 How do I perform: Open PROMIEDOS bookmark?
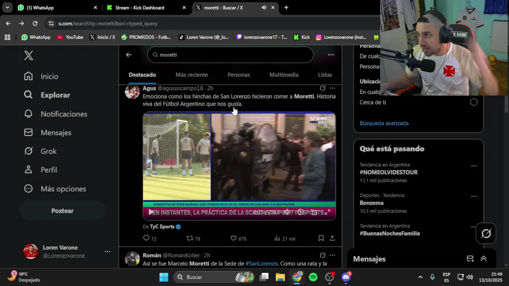pos(146,37)
